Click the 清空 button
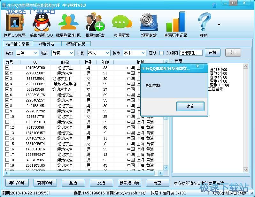255x197 pixels. click(158, 183)
